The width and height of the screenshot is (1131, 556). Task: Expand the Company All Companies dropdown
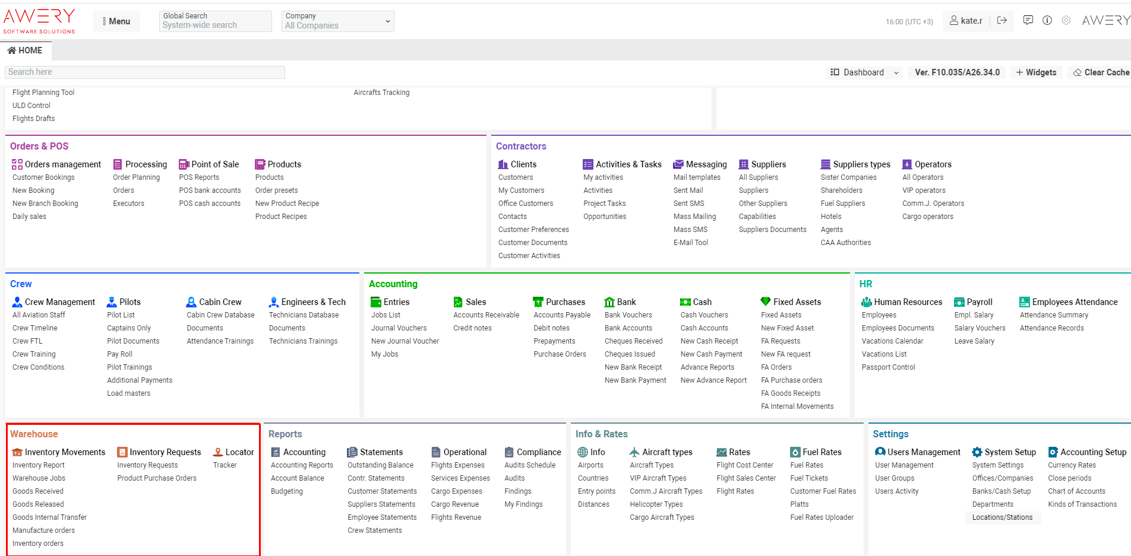pyautogui.click(x=337, y=21)
